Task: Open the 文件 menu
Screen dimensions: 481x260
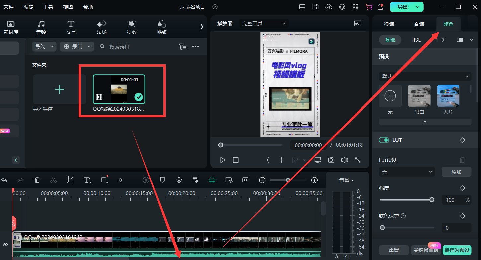Action: tap(8, 7)
